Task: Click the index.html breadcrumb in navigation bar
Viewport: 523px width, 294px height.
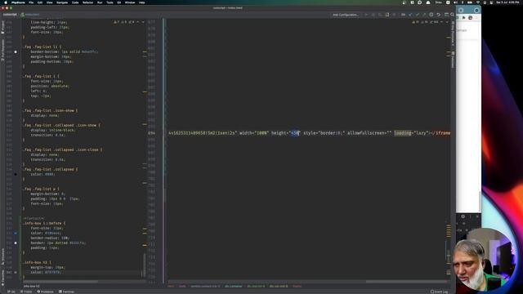Action: (30, 15)
